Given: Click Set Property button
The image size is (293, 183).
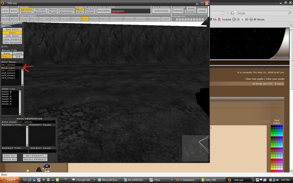Looking at the screenshot, I should coord(35,156).
